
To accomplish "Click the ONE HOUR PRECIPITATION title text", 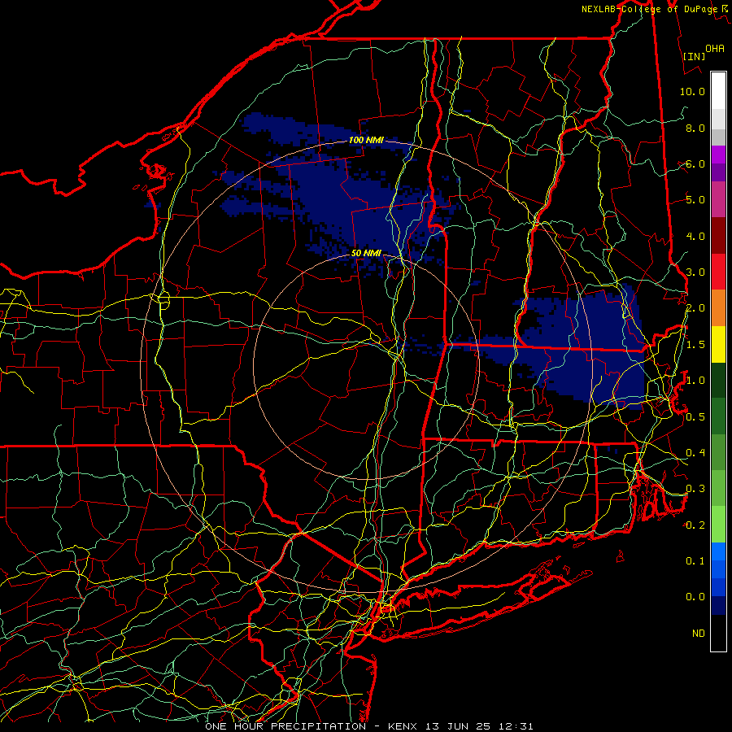I will click(285, 726).
